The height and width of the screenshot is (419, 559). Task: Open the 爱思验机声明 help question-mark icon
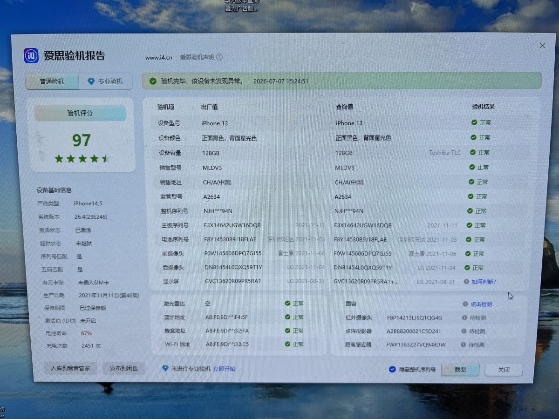pyautogui.click(x=219, y=57)
